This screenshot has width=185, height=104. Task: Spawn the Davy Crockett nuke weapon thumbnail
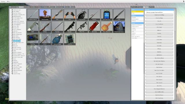click(x=45, y=15)
